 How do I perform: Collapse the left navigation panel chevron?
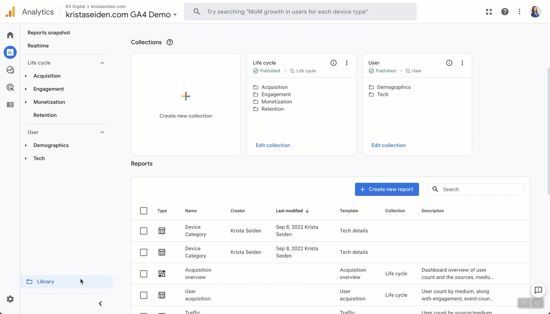tap(100, 304)
